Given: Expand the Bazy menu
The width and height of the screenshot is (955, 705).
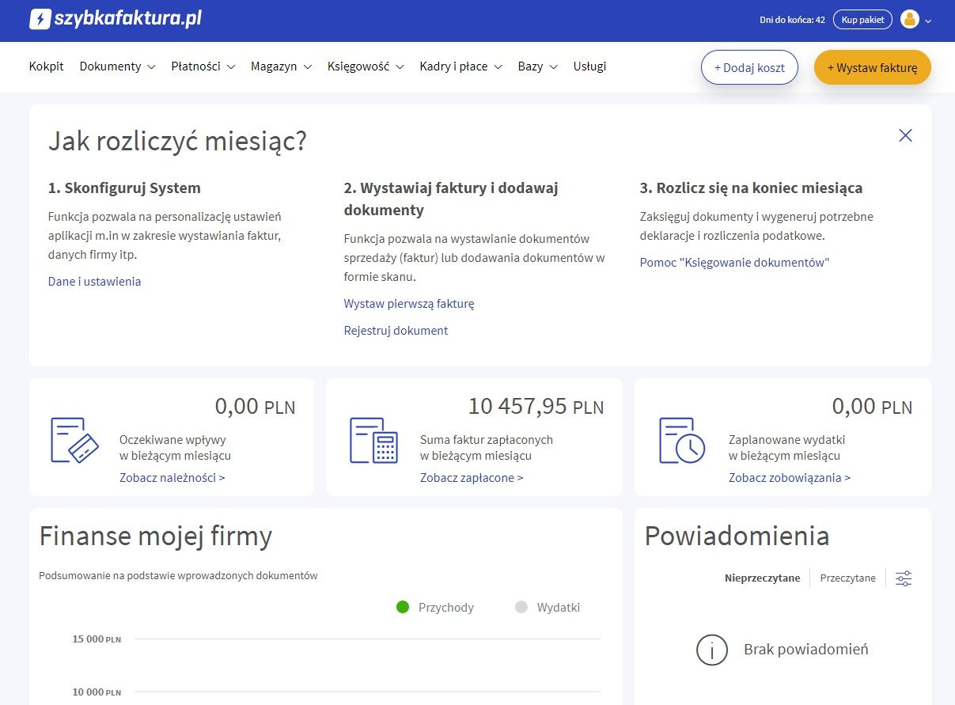Looking at the screenshot, I should [x=538, y=66].
